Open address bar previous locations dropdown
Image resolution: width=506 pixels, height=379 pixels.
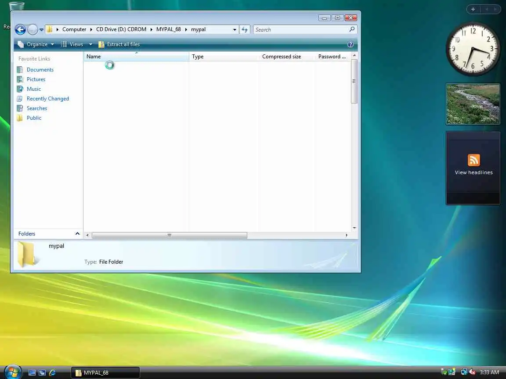[x=235, y=30]
